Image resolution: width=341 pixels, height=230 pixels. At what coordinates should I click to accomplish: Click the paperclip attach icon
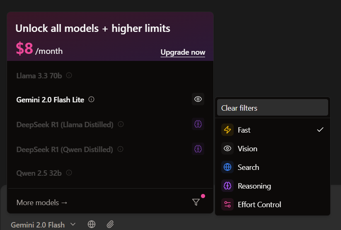pos(110,224)
